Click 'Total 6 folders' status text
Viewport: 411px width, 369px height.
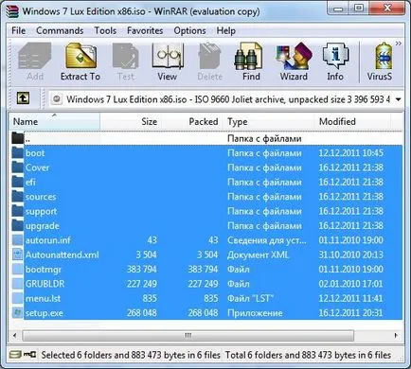(x=308, y=355)
